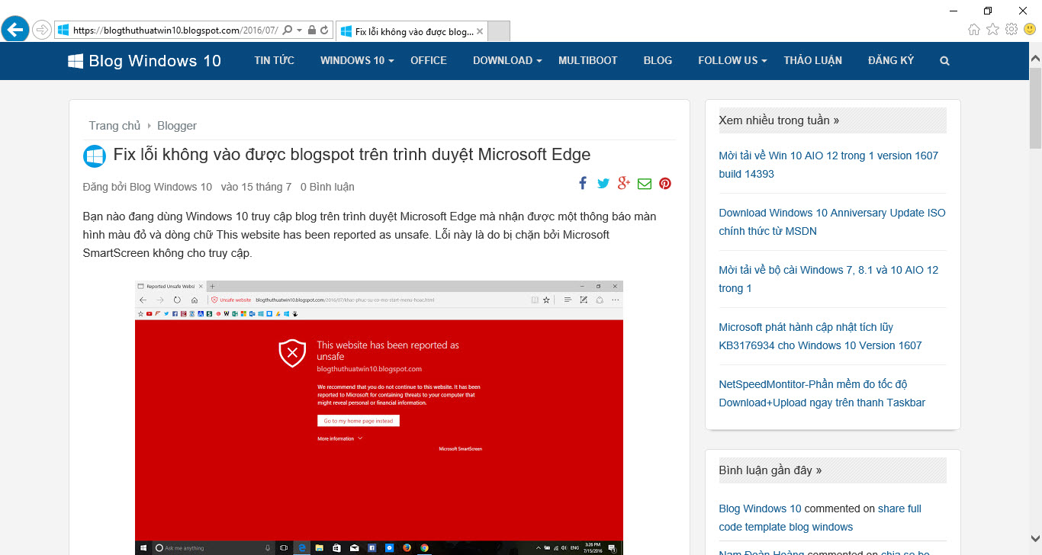Open 'Mời tải về Win 10 AIO 12 trong 1' link
This screenshot has width=1042, height=555.
pos(828,165)
